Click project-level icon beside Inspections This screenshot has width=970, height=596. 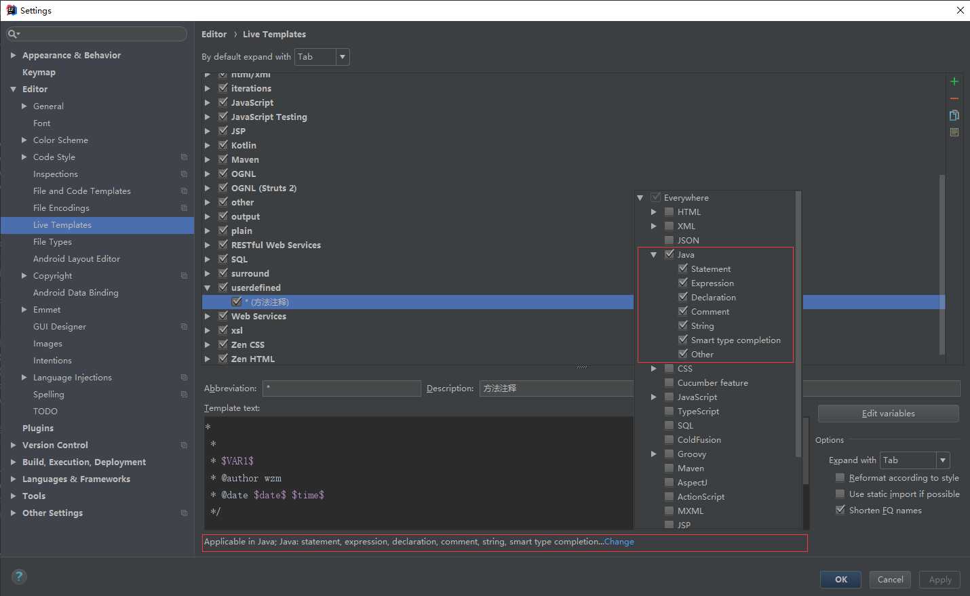tap(184, 174)
